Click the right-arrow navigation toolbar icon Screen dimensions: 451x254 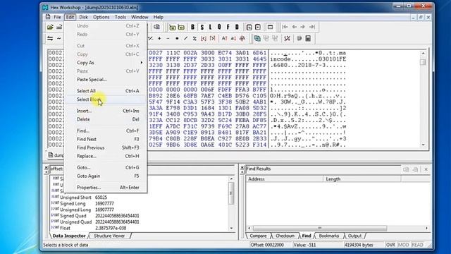(x=303, y=27)
